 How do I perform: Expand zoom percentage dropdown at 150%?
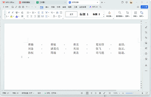point(119,93)
